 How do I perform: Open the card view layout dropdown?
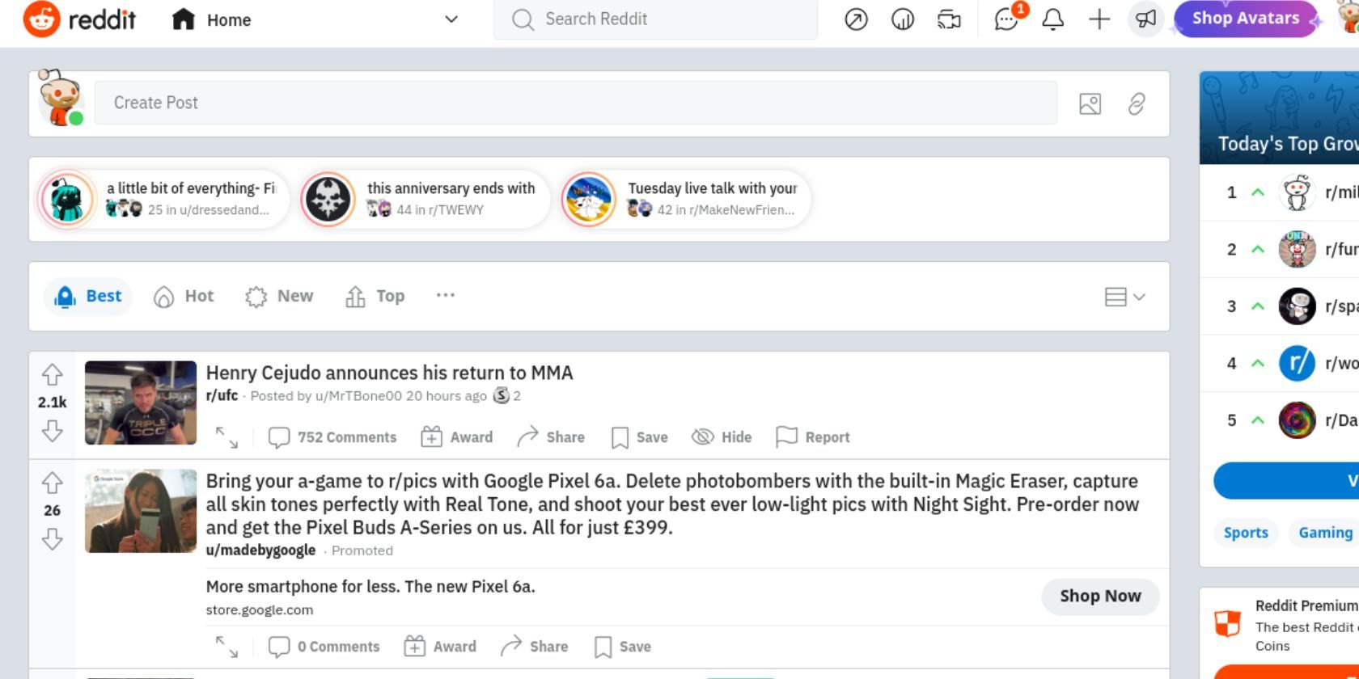1124,297
